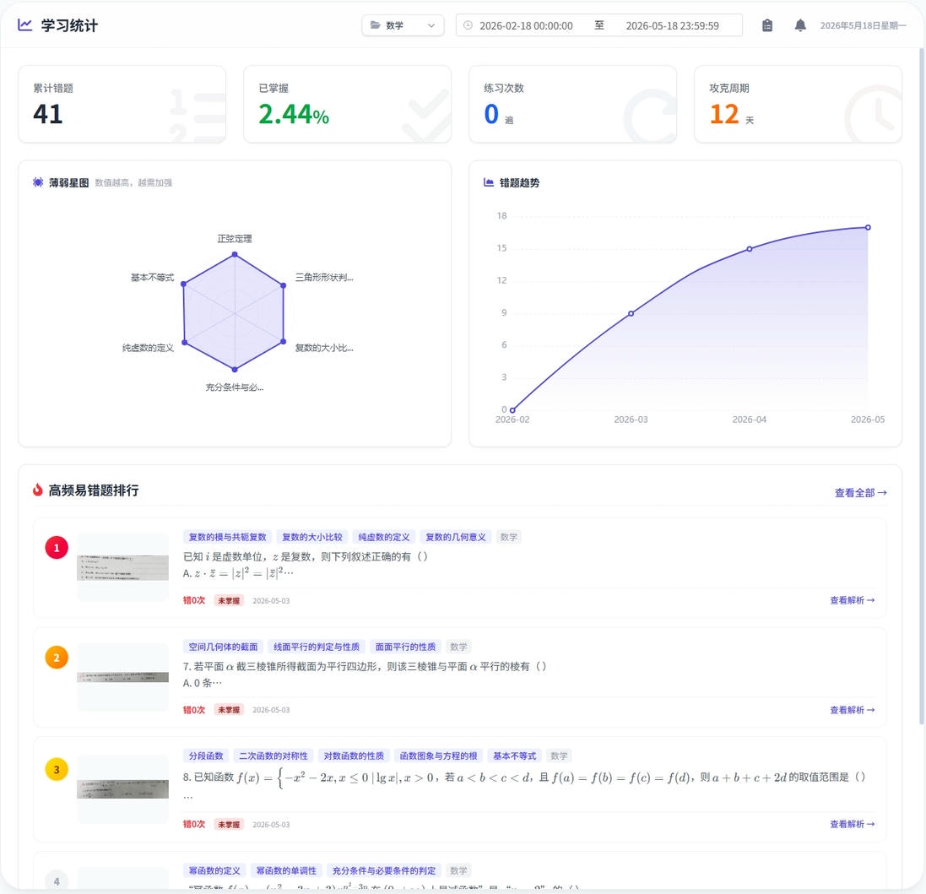Select the 复数的大小比较 tag
The width and height of the screenshot is (926, 894).
[x=311, y=537]
